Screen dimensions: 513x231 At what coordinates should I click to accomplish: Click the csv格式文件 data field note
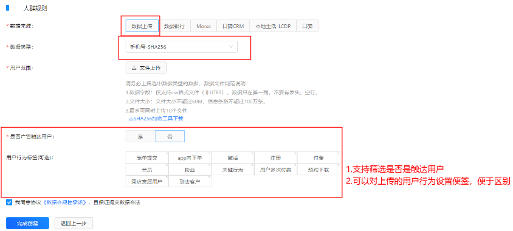222,93
